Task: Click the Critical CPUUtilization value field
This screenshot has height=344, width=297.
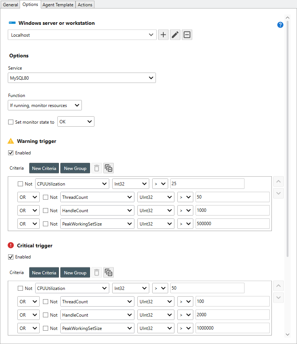Action: (x=207, y=288)
